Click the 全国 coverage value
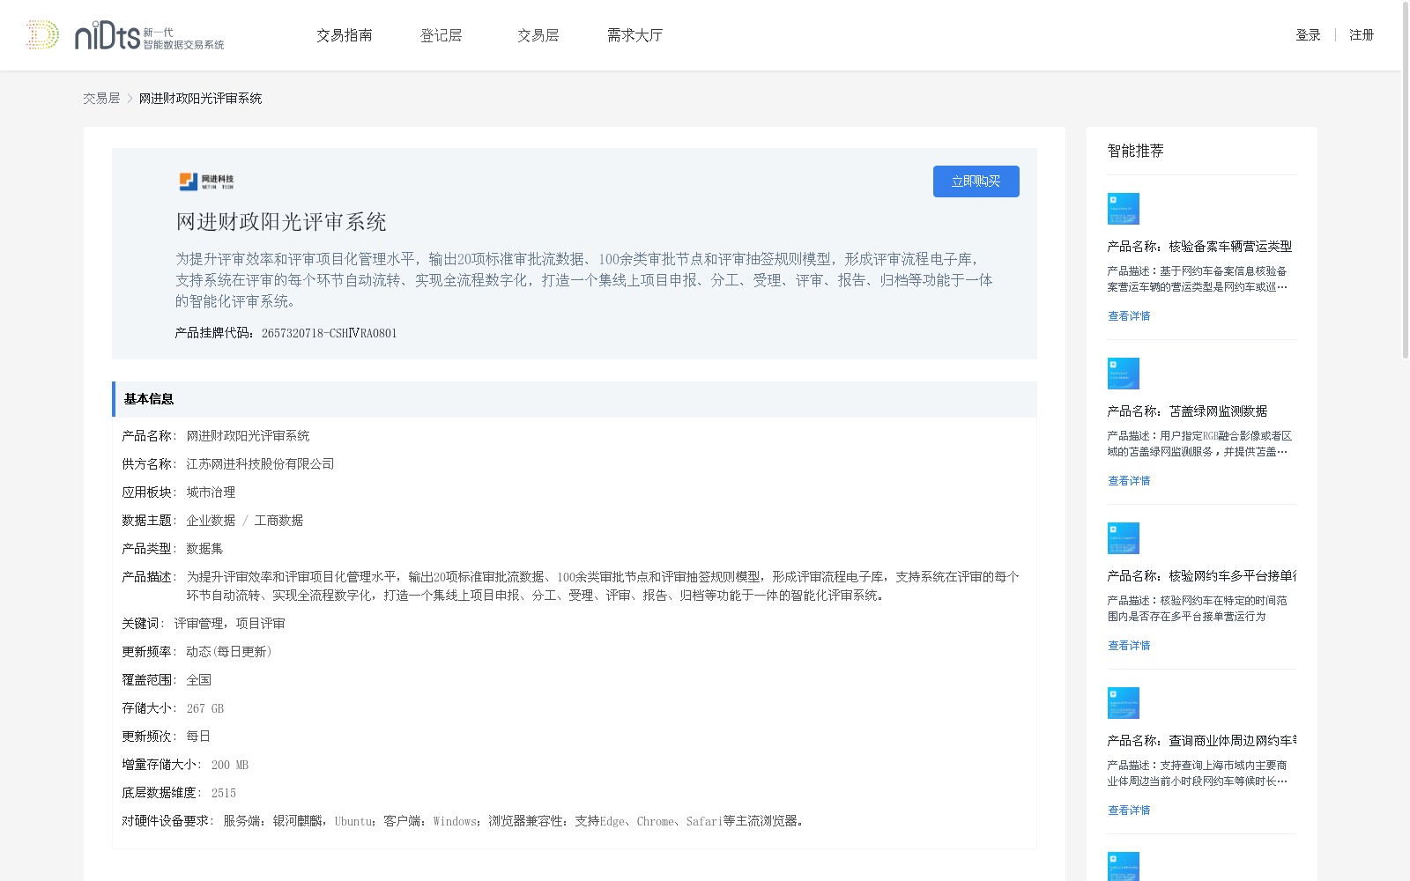 [x=198, y=680]
